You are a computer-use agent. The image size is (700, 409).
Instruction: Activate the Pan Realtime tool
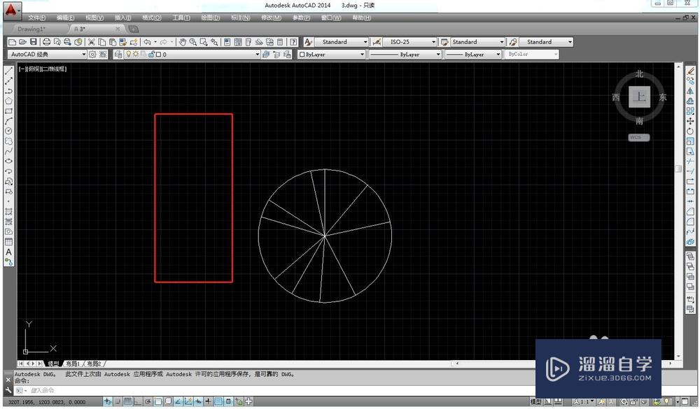click(183, 41)
